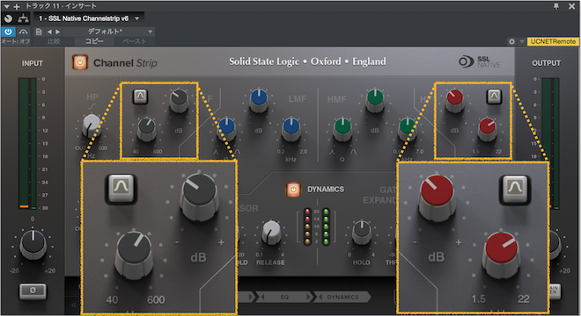Click the HF red gain knob
The width and height of the screenshot is (581, 316).
click(x=454, y=101)
